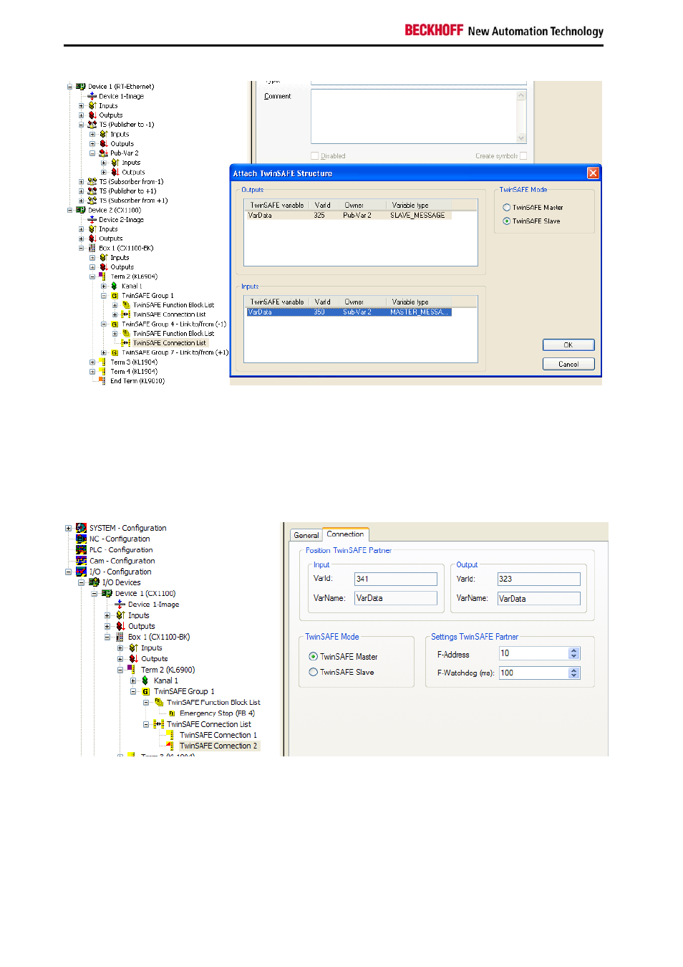Select the TS (Publisher to -1) icon
This screenshot has height=967, width=683.
92,125
